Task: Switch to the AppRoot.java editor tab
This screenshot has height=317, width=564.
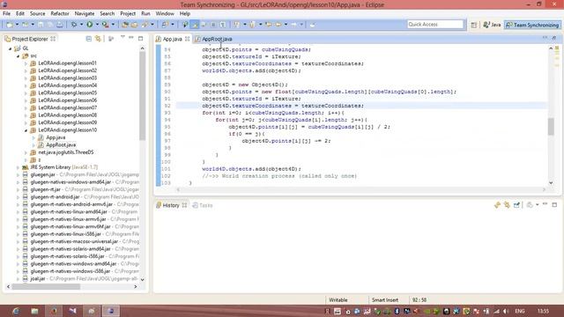Action: click(x=214, y=39)
